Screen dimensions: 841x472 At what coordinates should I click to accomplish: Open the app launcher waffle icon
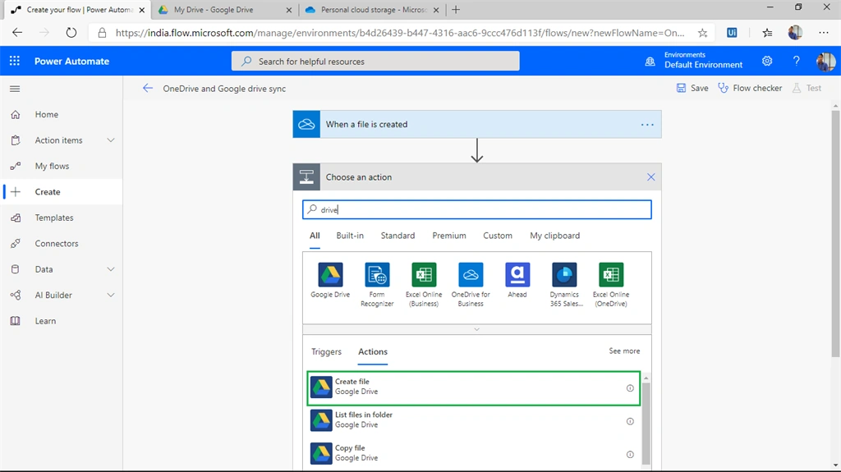click(x=15, y=61)
